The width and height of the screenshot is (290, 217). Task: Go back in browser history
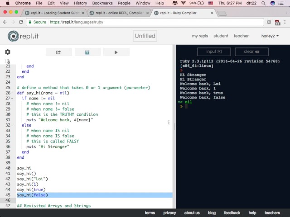click(5, 22)
